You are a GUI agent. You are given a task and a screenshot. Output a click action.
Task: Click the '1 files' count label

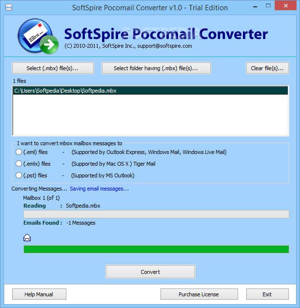click(20, 81)
